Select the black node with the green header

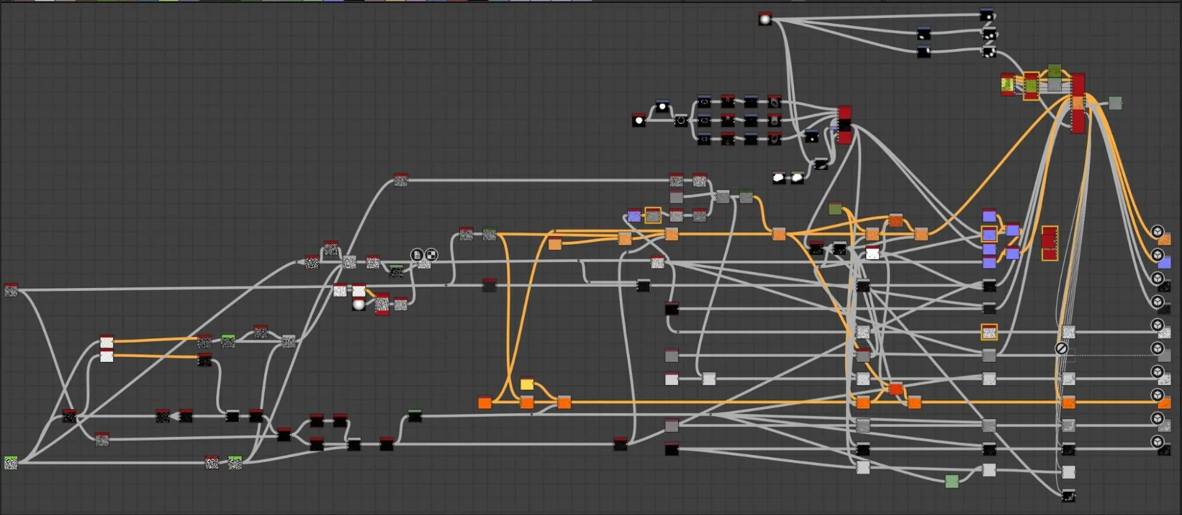point(415,416)
